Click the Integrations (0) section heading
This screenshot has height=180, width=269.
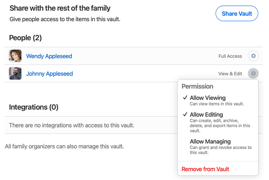click(x=34, y=107)
